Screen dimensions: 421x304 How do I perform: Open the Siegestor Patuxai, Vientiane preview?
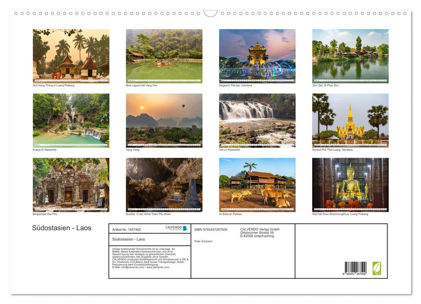click(257, 56)
